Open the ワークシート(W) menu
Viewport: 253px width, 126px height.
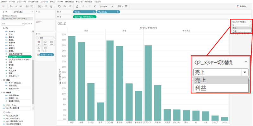22,2
